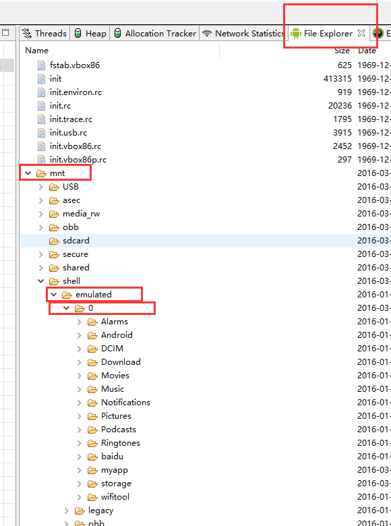Click the Movies folder icon

[x=92, y=376]
